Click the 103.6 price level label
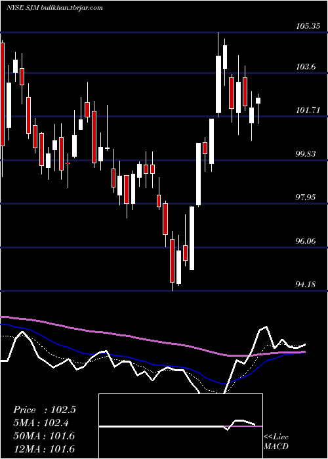This screenshot has height=459, width=328. pos(306,67)
